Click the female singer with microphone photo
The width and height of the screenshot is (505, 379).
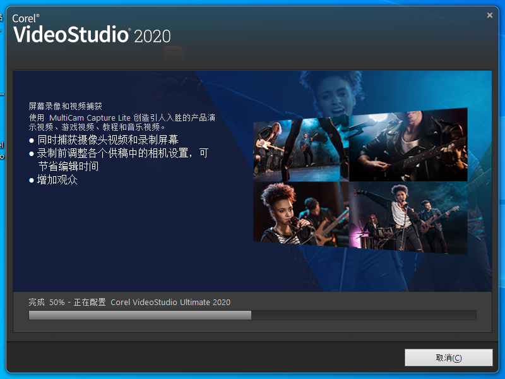pyautogui.click(x=301, y=214)
